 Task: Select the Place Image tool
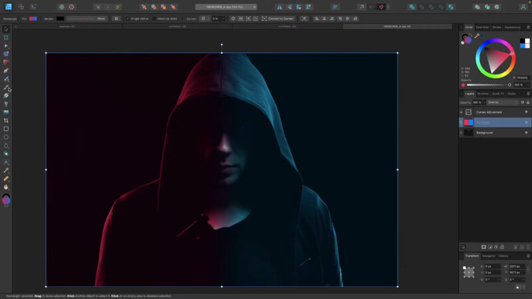coord(6,112)
